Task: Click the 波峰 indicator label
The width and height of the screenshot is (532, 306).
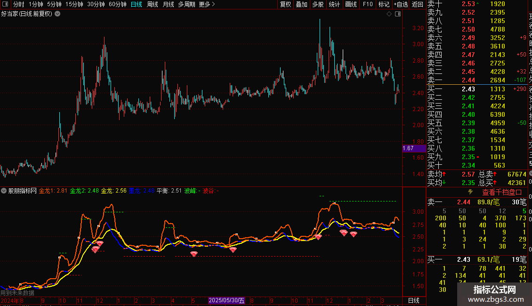Action: point(192,191)
